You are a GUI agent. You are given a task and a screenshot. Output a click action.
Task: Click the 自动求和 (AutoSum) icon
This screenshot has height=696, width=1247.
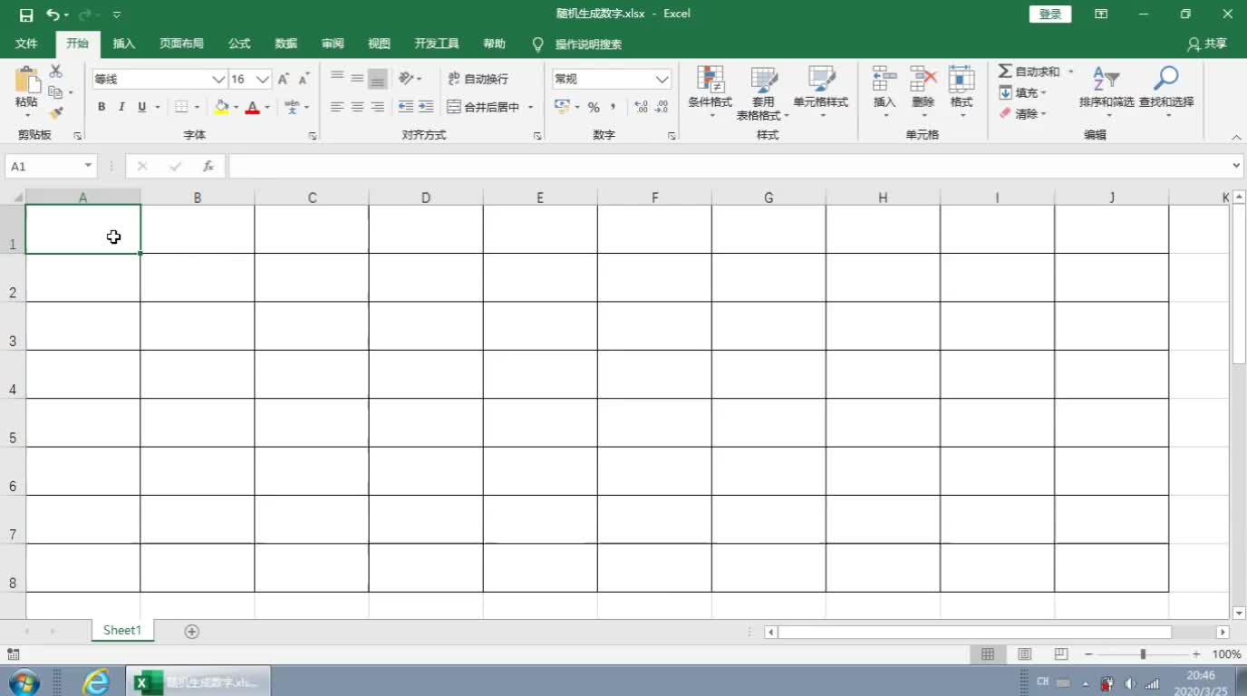pos(1009,70)
